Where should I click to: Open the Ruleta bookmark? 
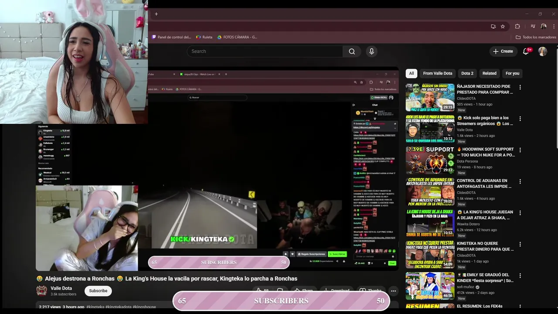tap(204, 37)
